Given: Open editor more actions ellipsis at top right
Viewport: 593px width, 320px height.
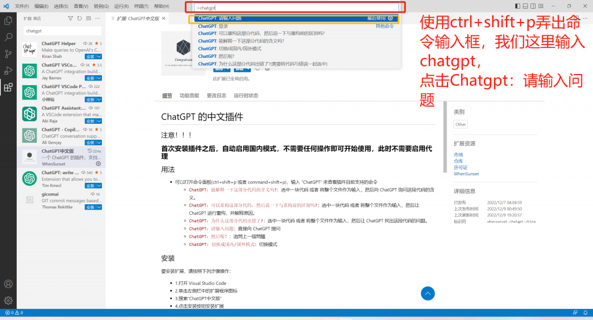Looking at the screenshot, I should point(585,18).
